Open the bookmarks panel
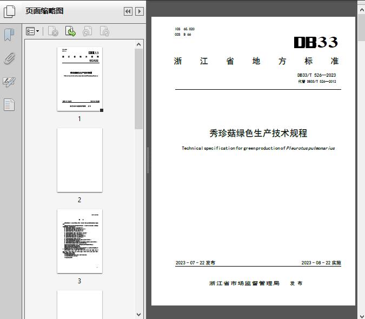Viewport: 365px width, 319px height. click(x=9, y=35)
